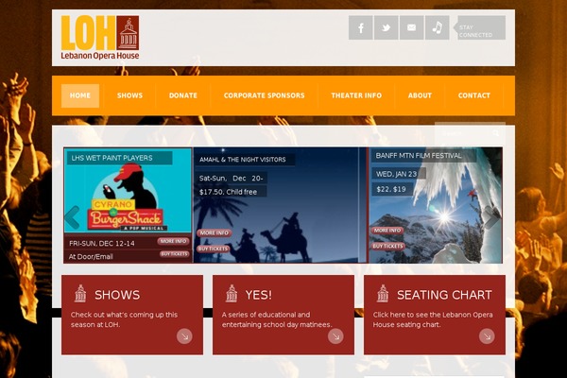This screenshot has height=378, width=567.
Task: Open the Shows menu item
Action: coord(129,95)
